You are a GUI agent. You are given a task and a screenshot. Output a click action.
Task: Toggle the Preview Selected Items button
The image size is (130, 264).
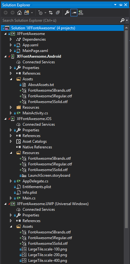(74, 13)
